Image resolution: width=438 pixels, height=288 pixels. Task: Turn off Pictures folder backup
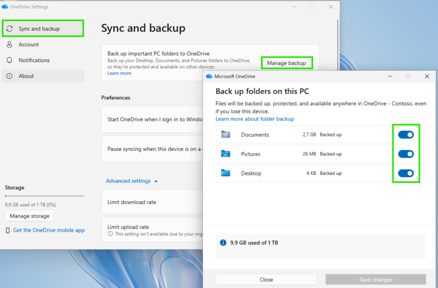(406, 154)
